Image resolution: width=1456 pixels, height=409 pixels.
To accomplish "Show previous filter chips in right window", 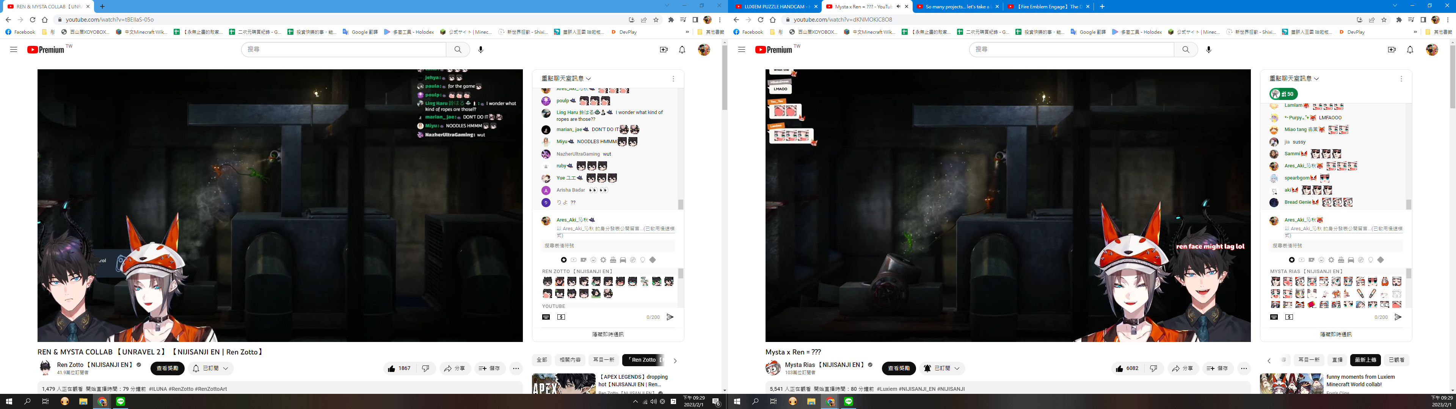I will tap(1269, 361).
